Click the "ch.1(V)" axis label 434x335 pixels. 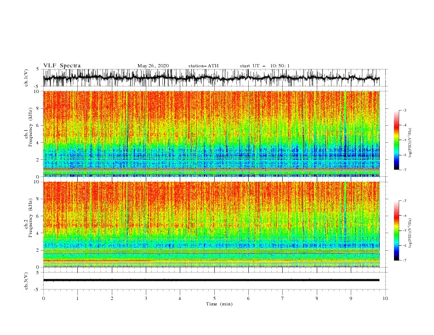26,78
